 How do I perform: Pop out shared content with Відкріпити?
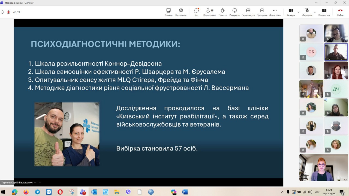coord(181,12)
